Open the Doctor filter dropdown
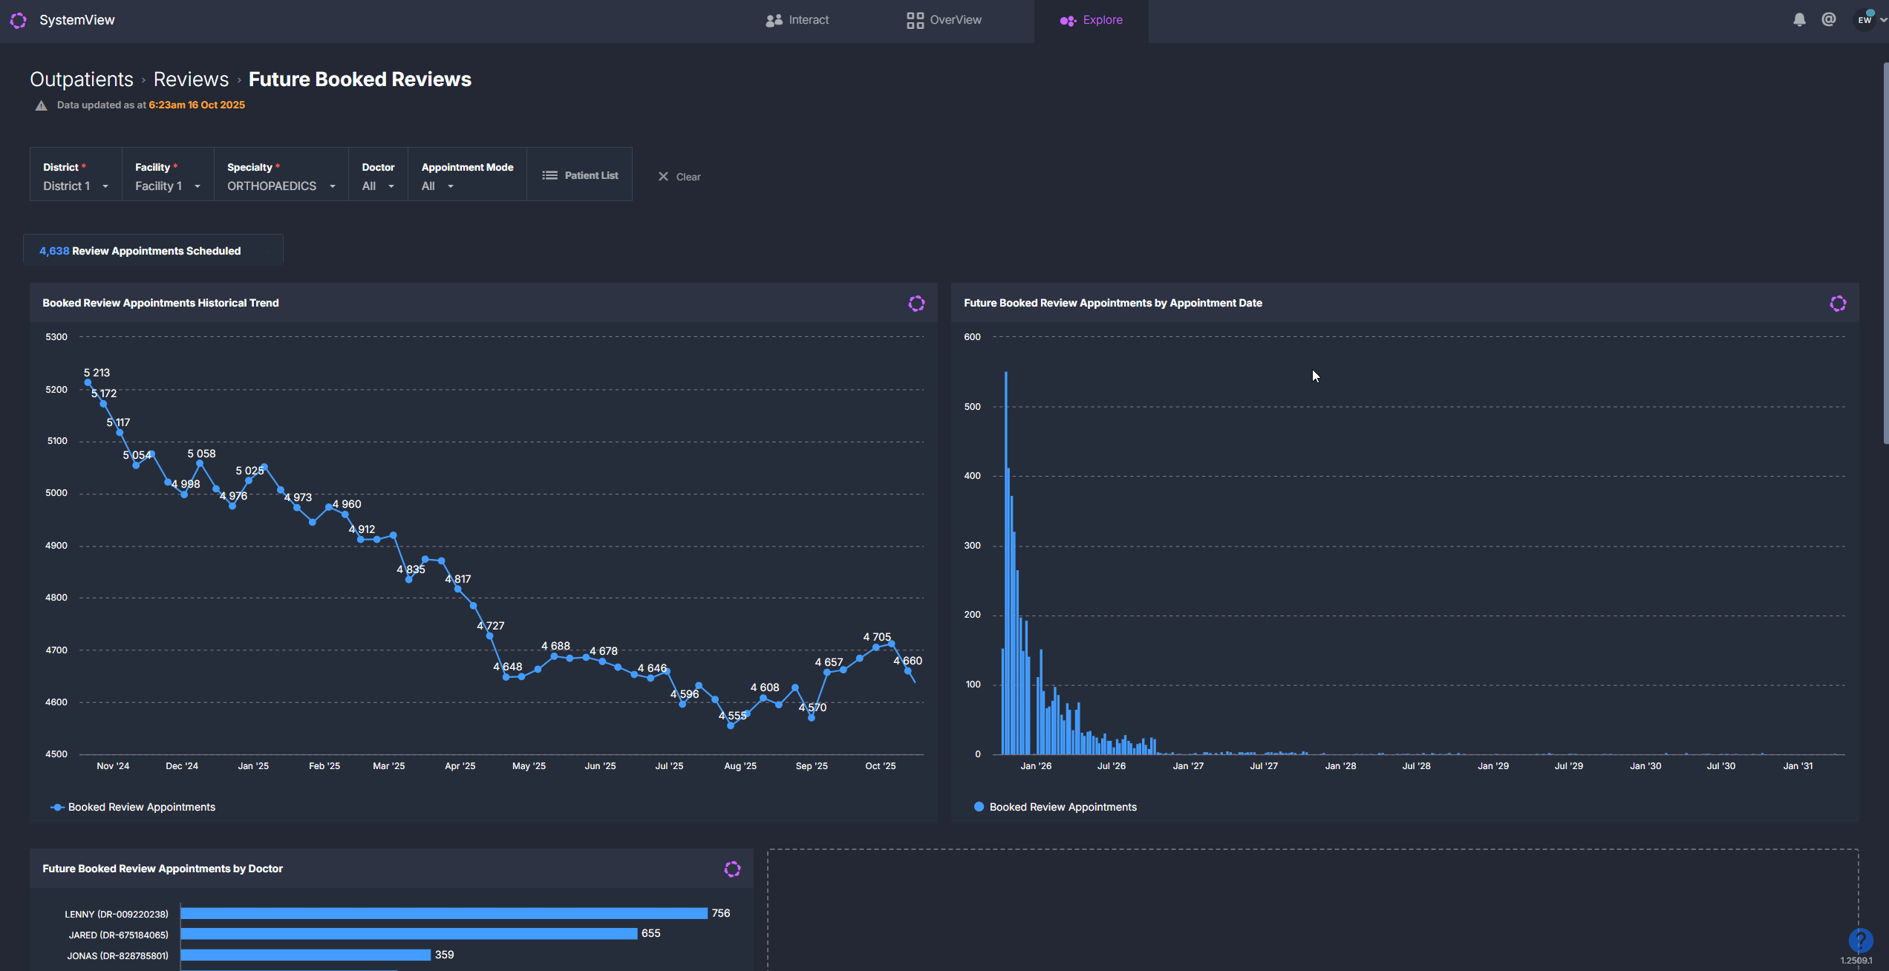The image size is (1889, 971). (x=377, y=186)
